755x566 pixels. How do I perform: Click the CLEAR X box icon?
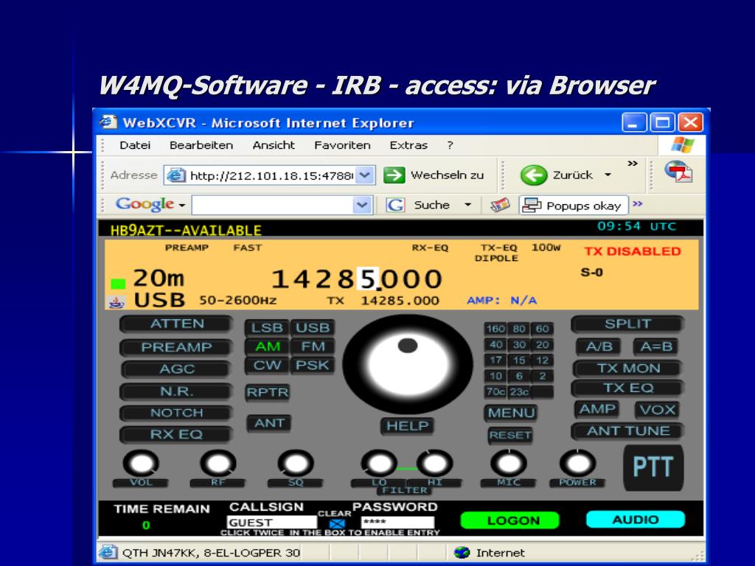(x=337, y=523)
